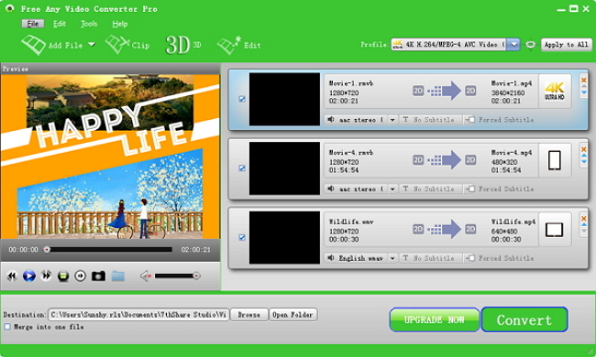Enable Forced Subtitle for Wildlife.wmv
The image size is (596, 357).
[471, 258]
